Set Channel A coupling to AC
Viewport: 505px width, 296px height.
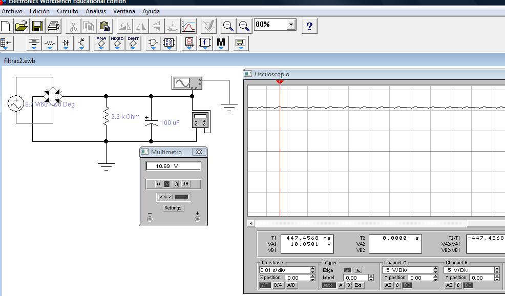pos(388,285)
